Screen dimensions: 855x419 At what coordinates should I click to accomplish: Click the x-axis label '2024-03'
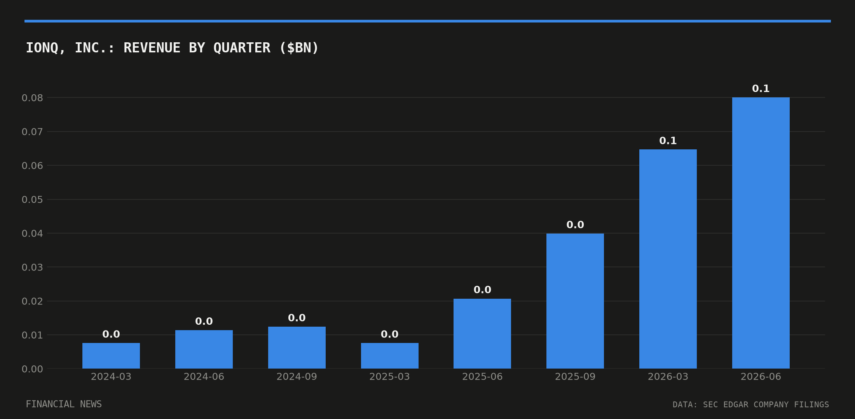(x=111, y=377)
